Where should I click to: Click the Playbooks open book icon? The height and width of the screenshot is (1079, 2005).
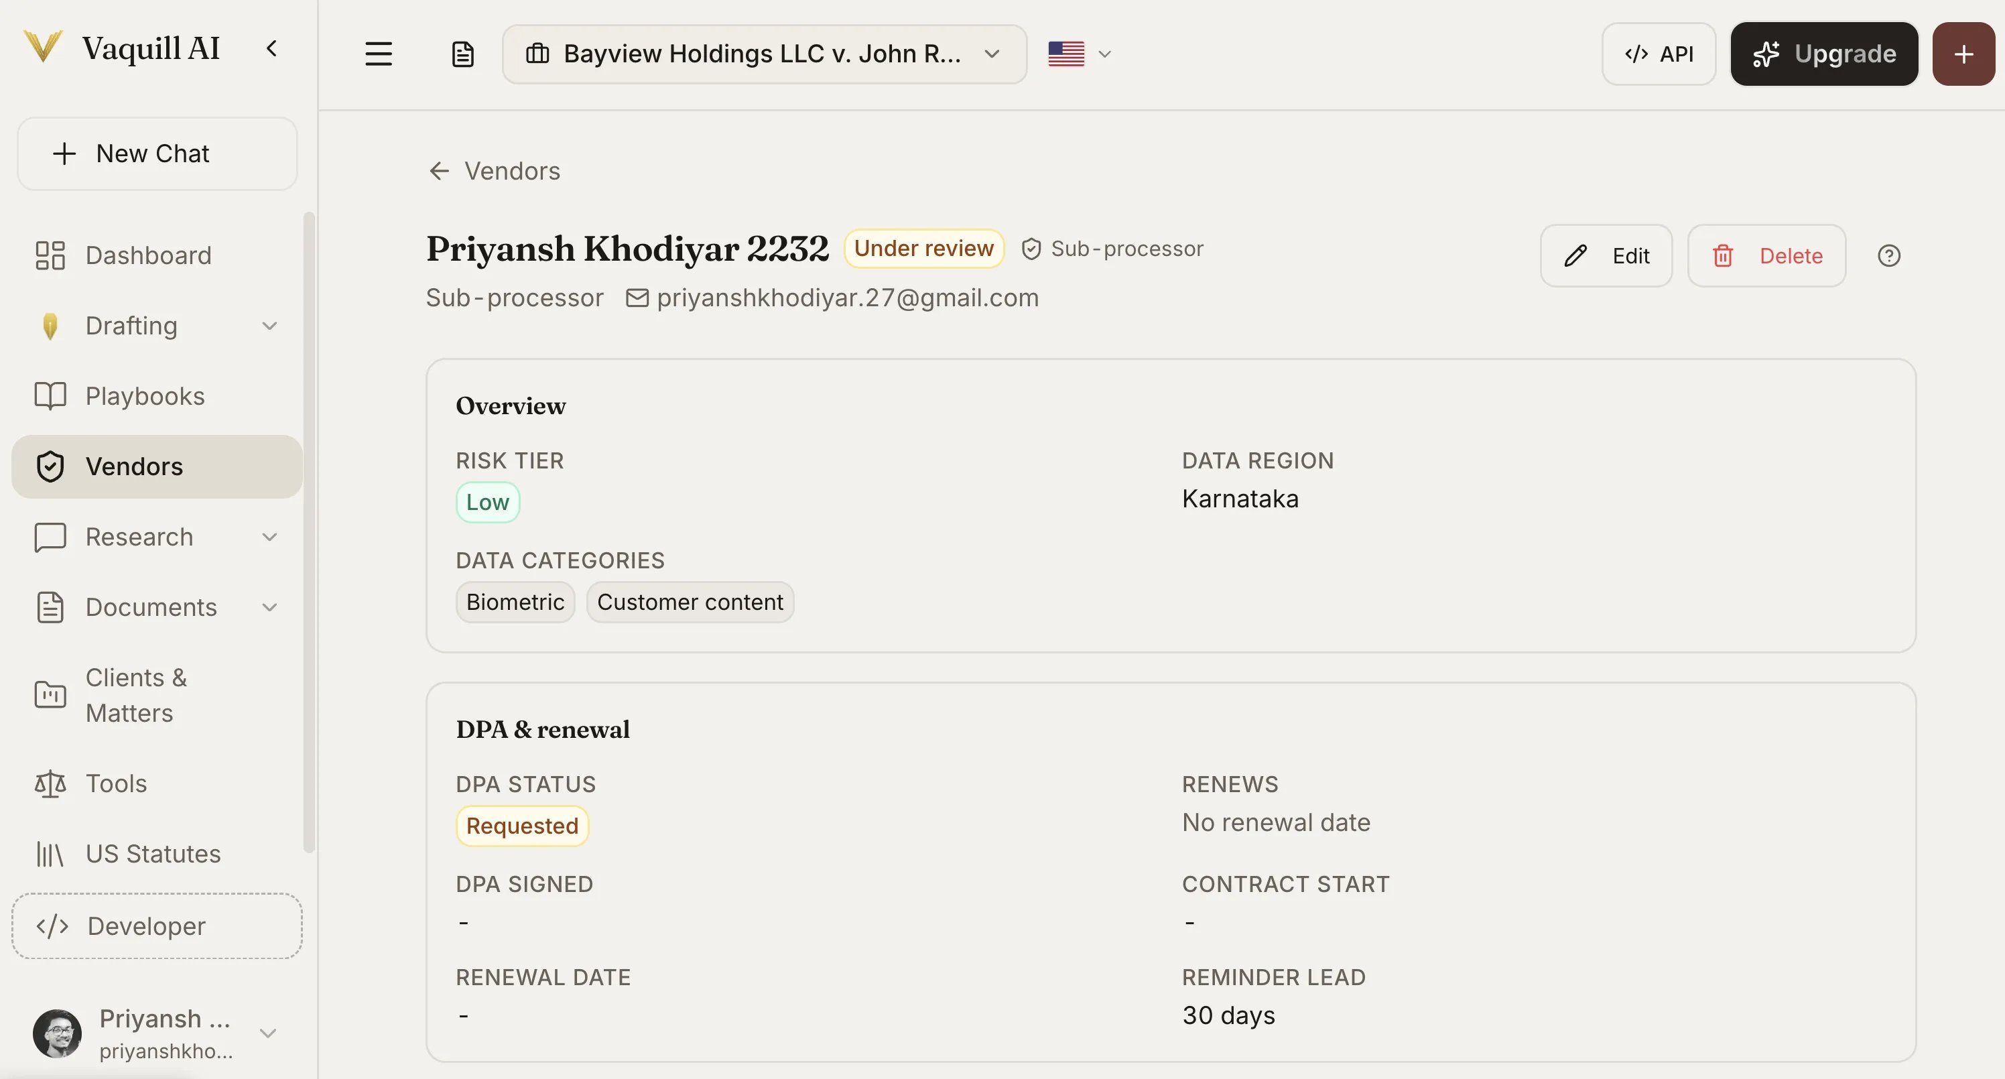pyautogui.click(x=50, y=396)
